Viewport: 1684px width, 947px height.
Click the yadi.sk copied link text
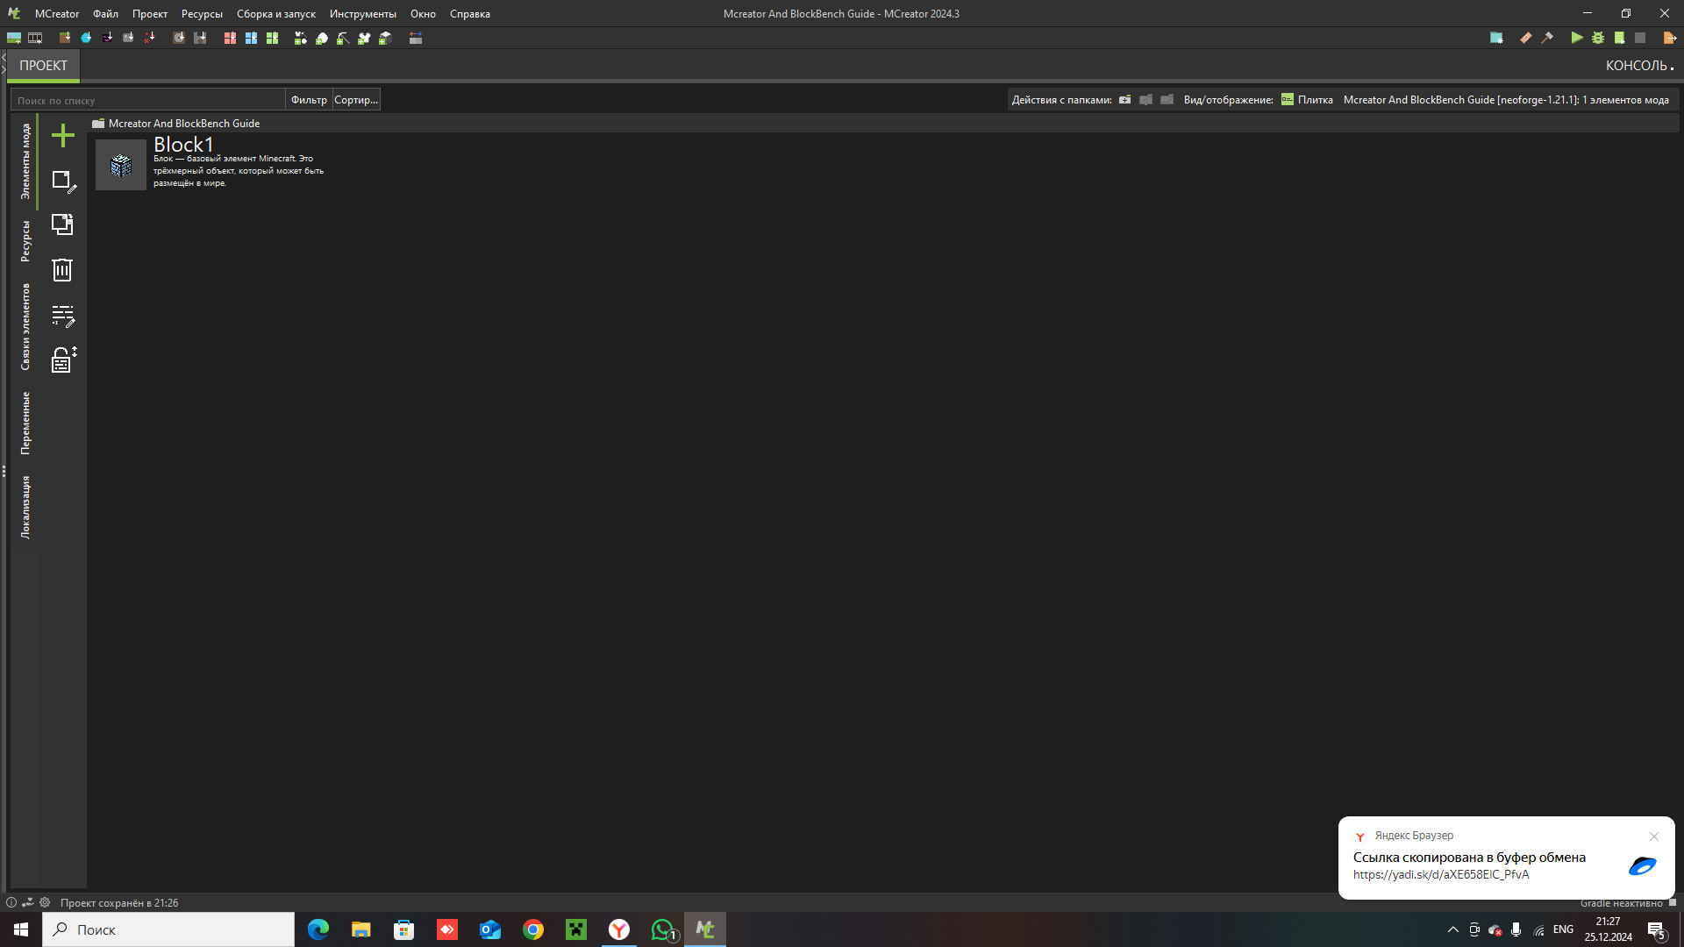point(1441,874)
